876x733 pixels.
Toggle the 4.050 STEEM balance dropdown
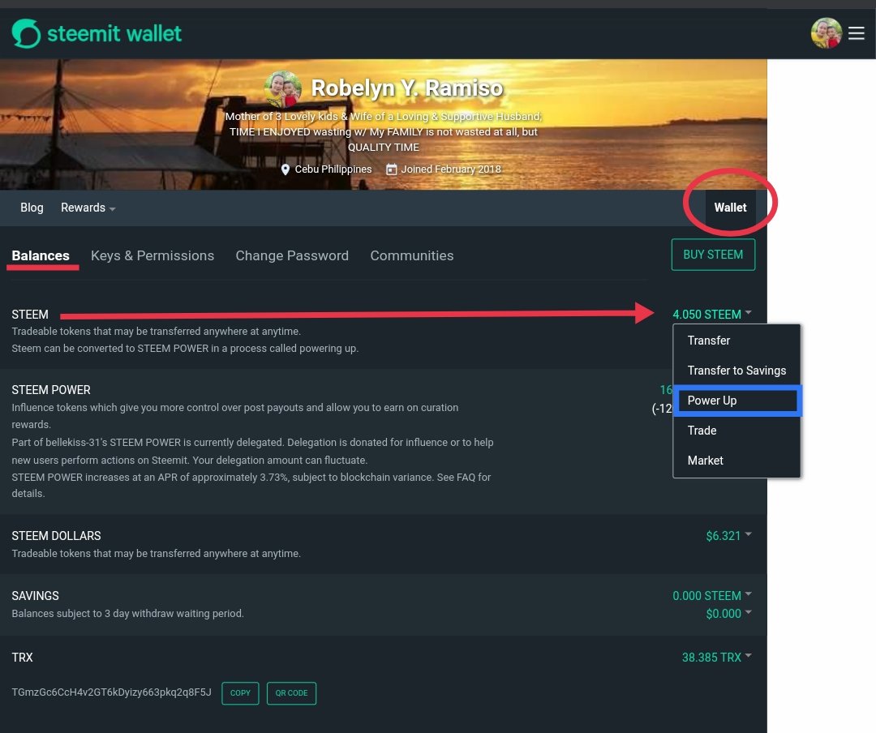[x=712, y=315]
